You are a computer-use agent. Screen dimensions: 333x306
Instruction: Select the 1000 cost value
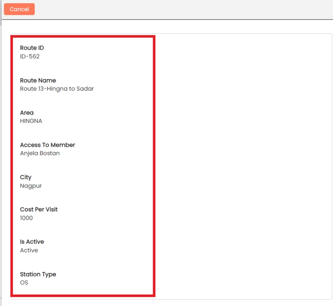26,218
